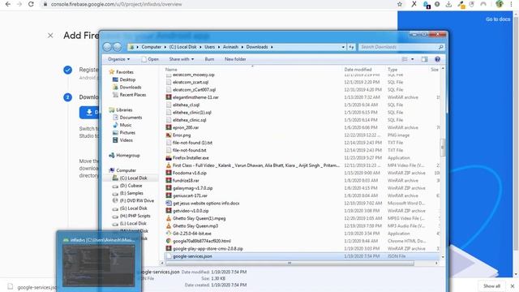The image size is (519, 292).
Task: Expand the view options dropdown arrow
Action: click(x=413, y=59)
